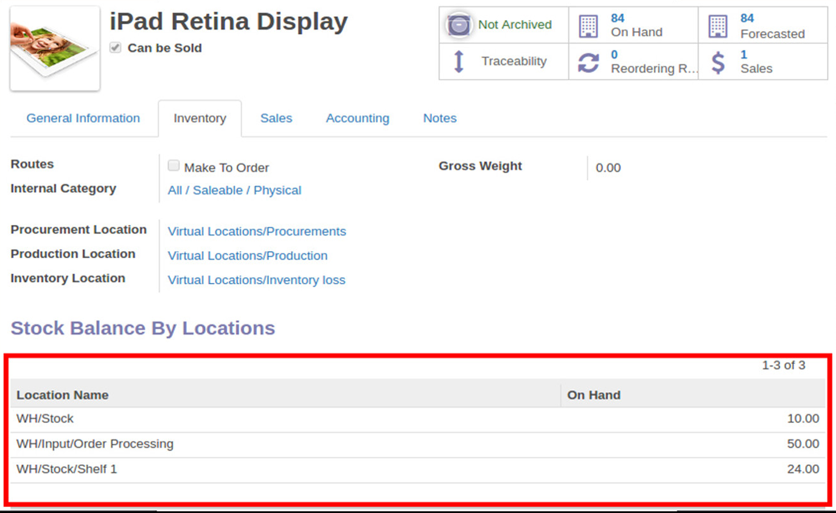Screen dimensions: 836x513
Task: Enable the Make To Order route checkbox
Action: [x=174, y=165]
